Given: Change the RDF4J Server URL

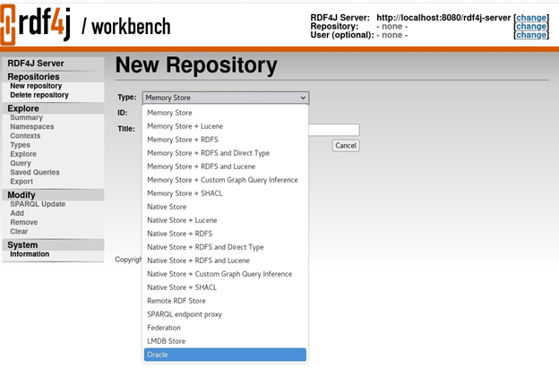Looking at the screenshot, I should tap(531, 18).
